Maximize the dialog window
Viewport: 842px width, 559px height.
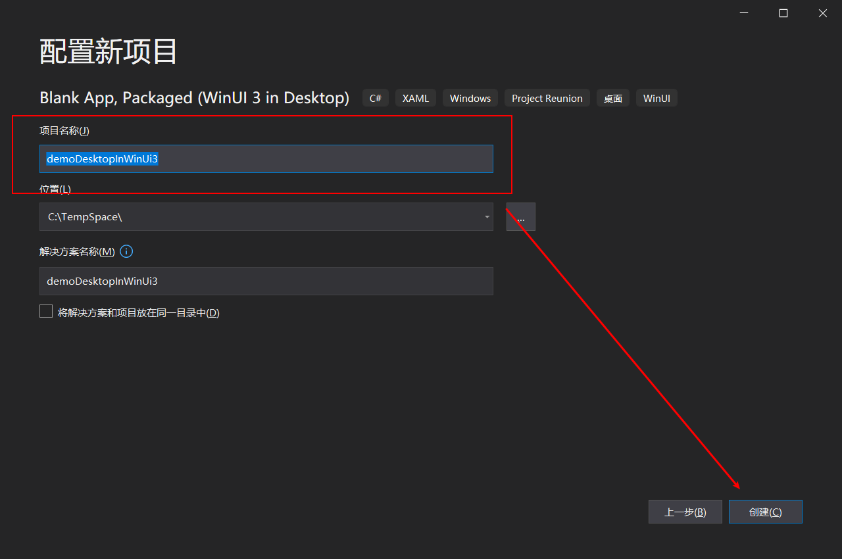tap(783, 13)
